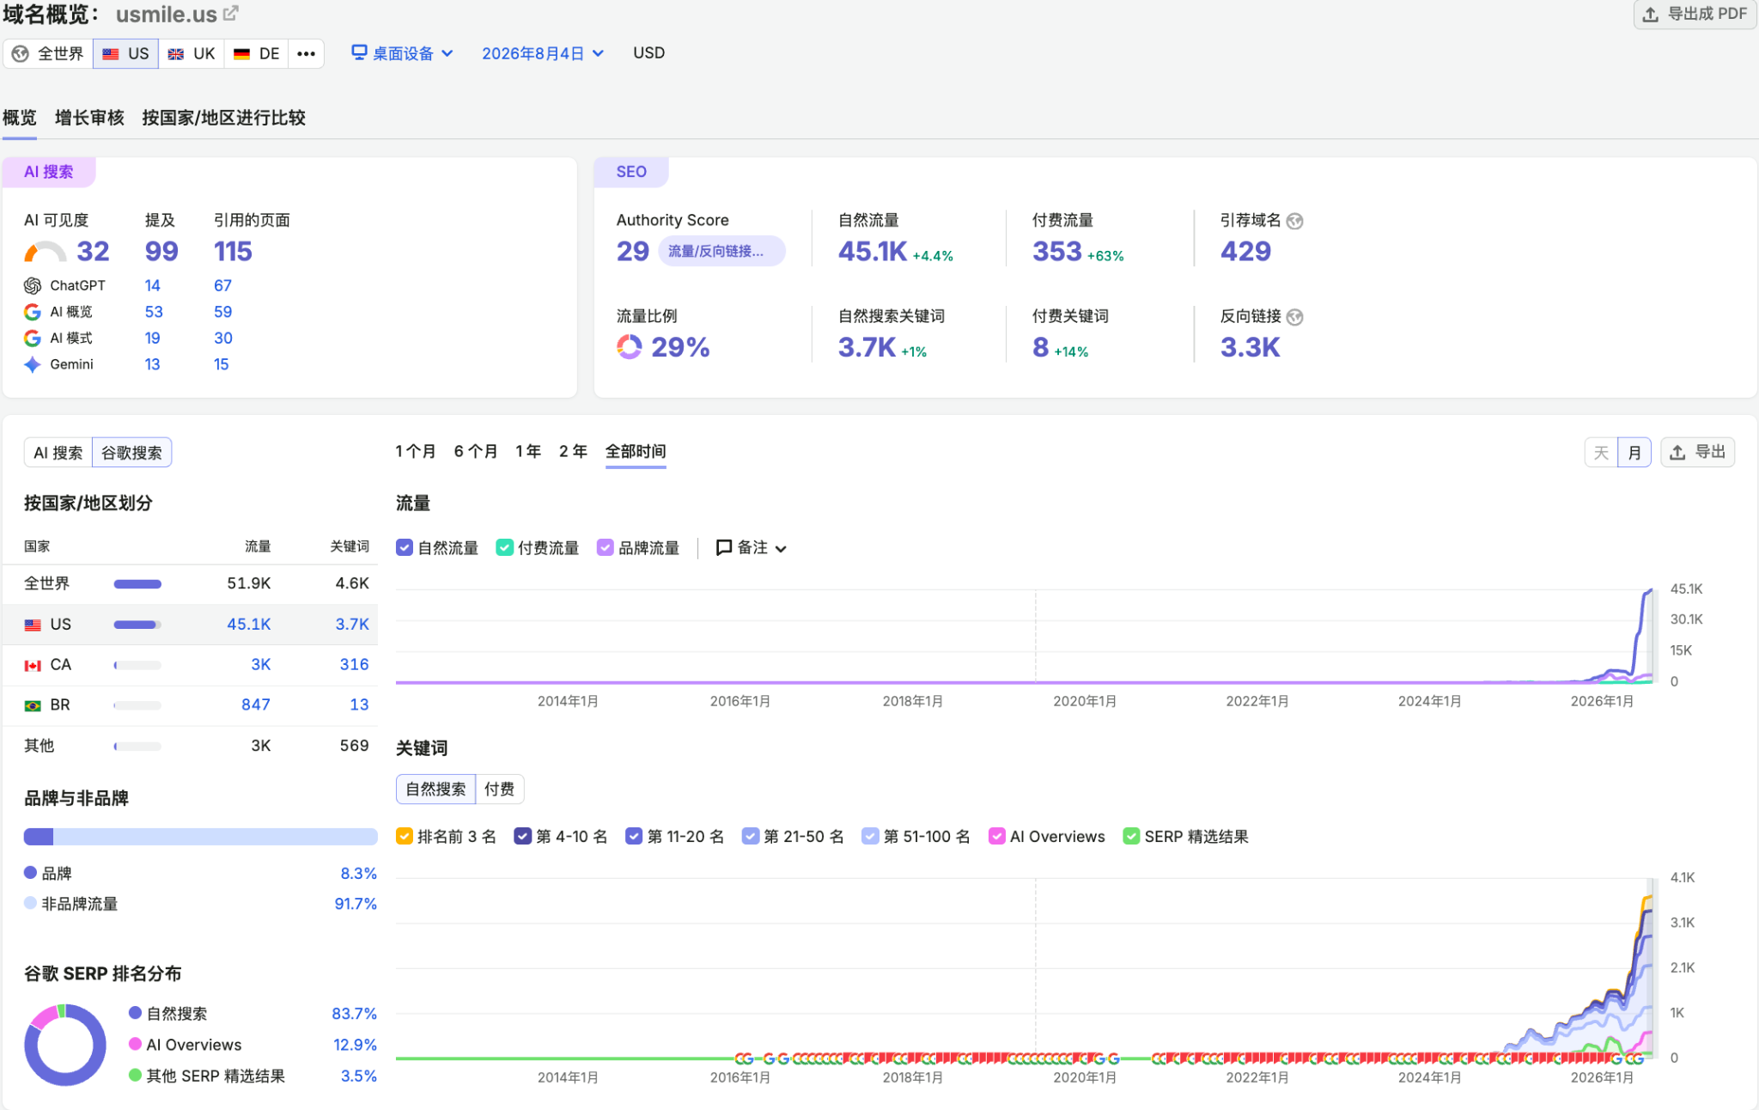Screen dimensions: 1759x1110
Task: Toggle 第 21-50 名 checkbox
Action: point(751,836)
